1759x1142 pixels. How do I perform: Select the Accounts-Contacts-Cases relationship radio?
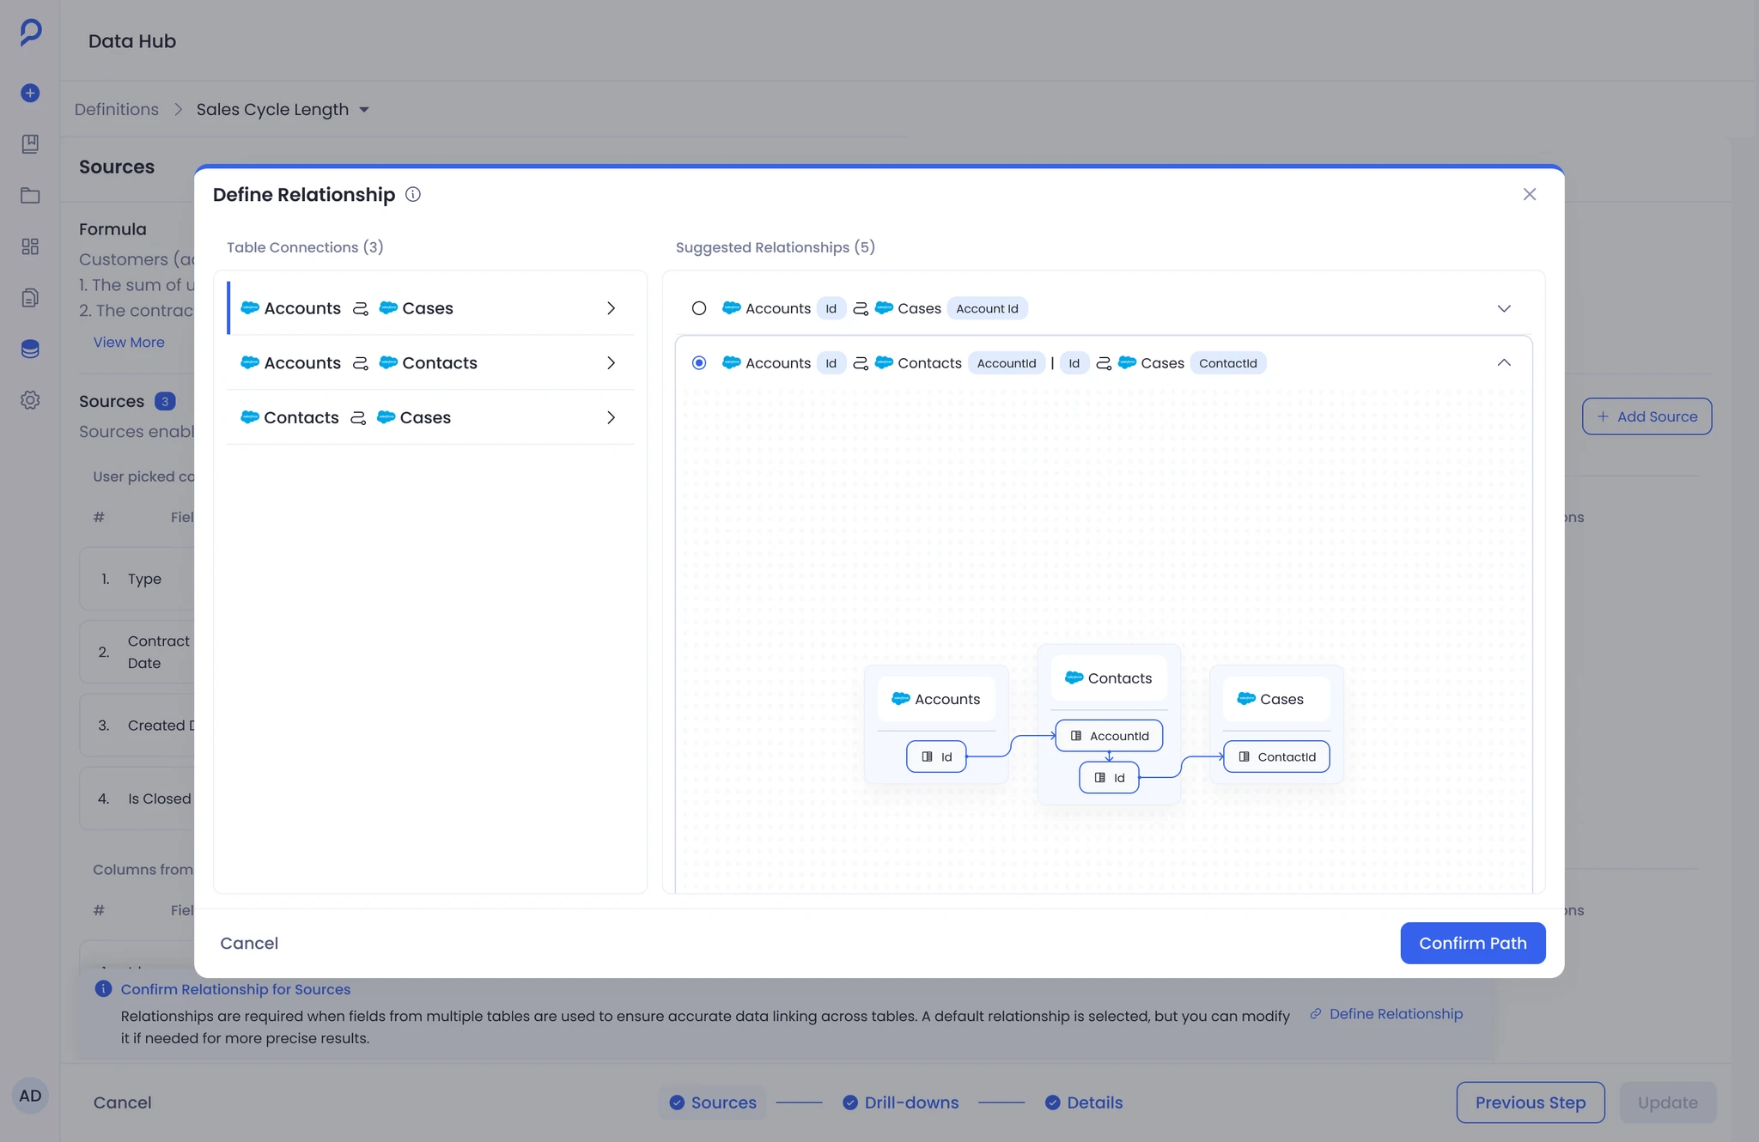[x=699, y=363]
